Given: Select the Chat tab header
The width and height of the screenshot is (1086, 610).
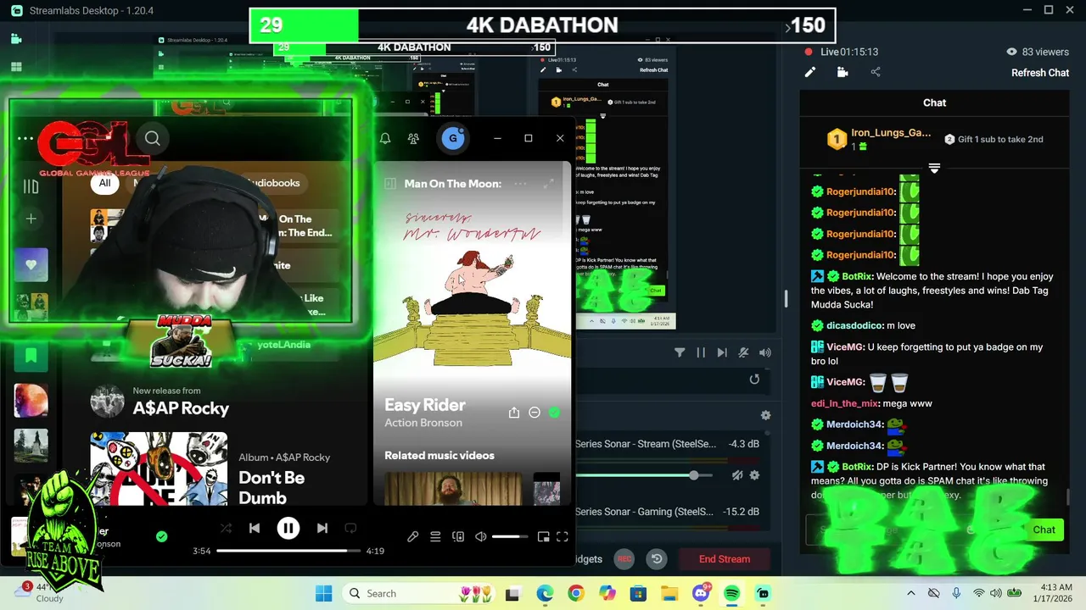Looking at the screenshot, I should pyautogui.click(x=934, y=103).
